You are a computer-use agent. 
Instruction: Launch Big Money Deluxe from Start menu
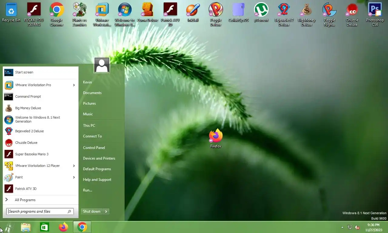41,108
